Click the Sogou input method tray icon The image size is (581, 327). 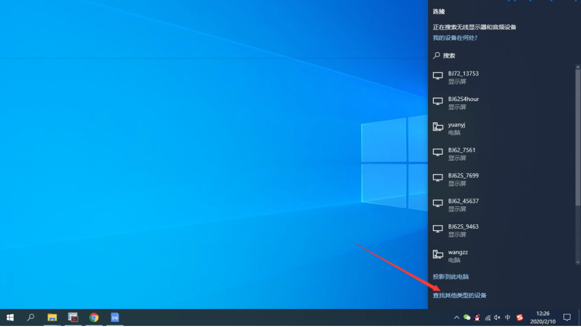click(x=519, y=318)
